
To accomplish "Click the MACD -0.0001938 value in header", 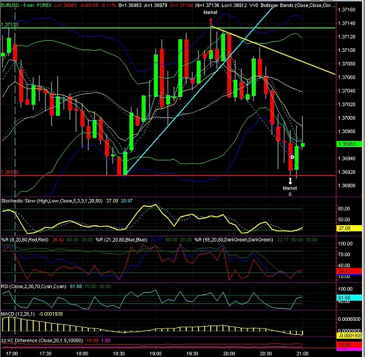I will point(50,314).
